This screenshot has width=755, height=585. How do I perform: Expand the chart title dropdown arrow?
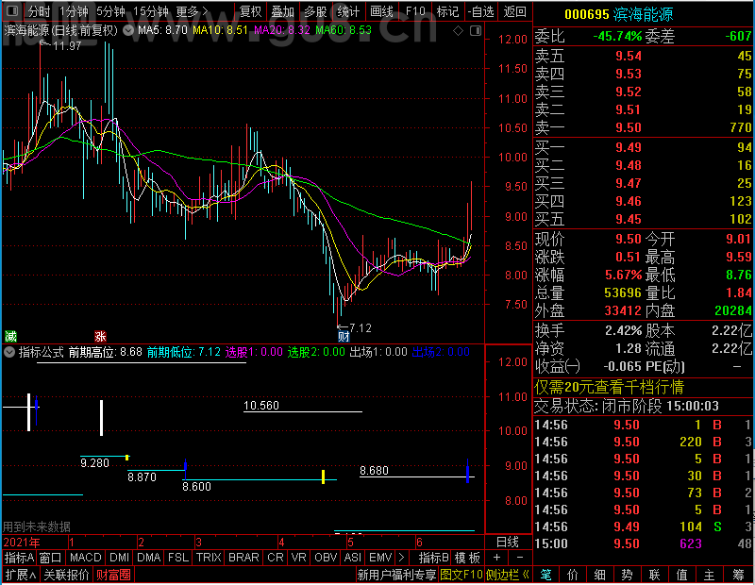pos(128,31)
